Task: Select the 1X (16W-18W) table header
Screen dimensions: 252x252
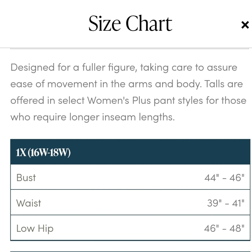Action: point(43,152)
